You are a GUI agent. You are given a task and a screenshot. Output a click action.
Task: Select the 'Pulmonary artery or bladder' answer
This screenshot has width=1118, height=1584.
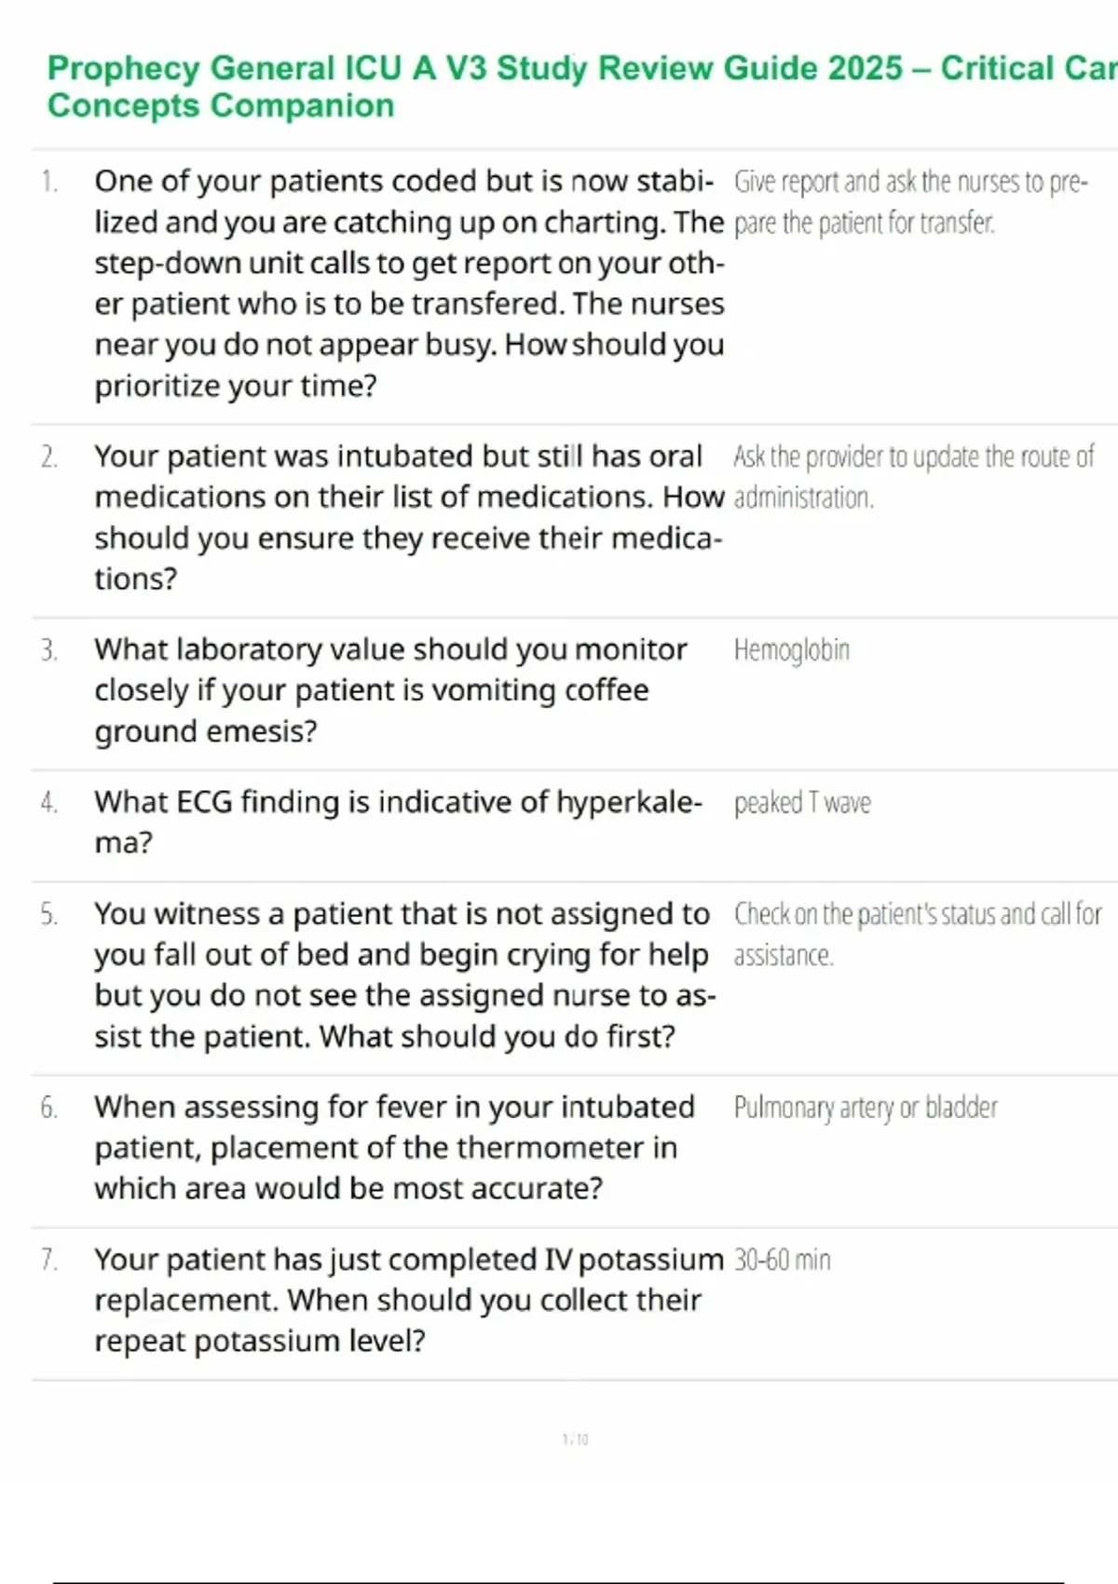tap(865, 1108)
